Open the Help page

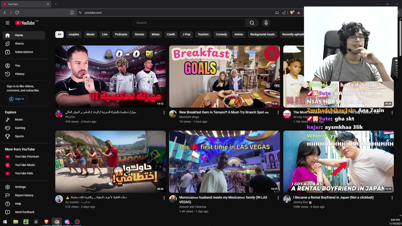[24, 204]
